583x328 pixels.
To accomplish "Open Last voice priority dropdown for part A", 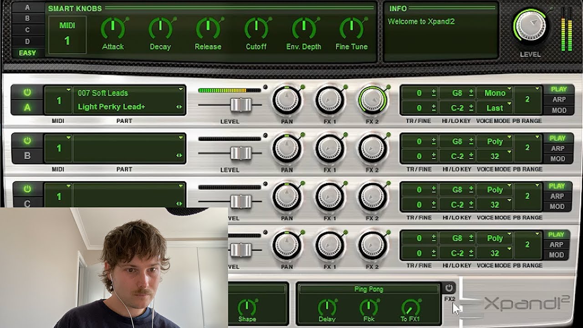I will (495, 108).
